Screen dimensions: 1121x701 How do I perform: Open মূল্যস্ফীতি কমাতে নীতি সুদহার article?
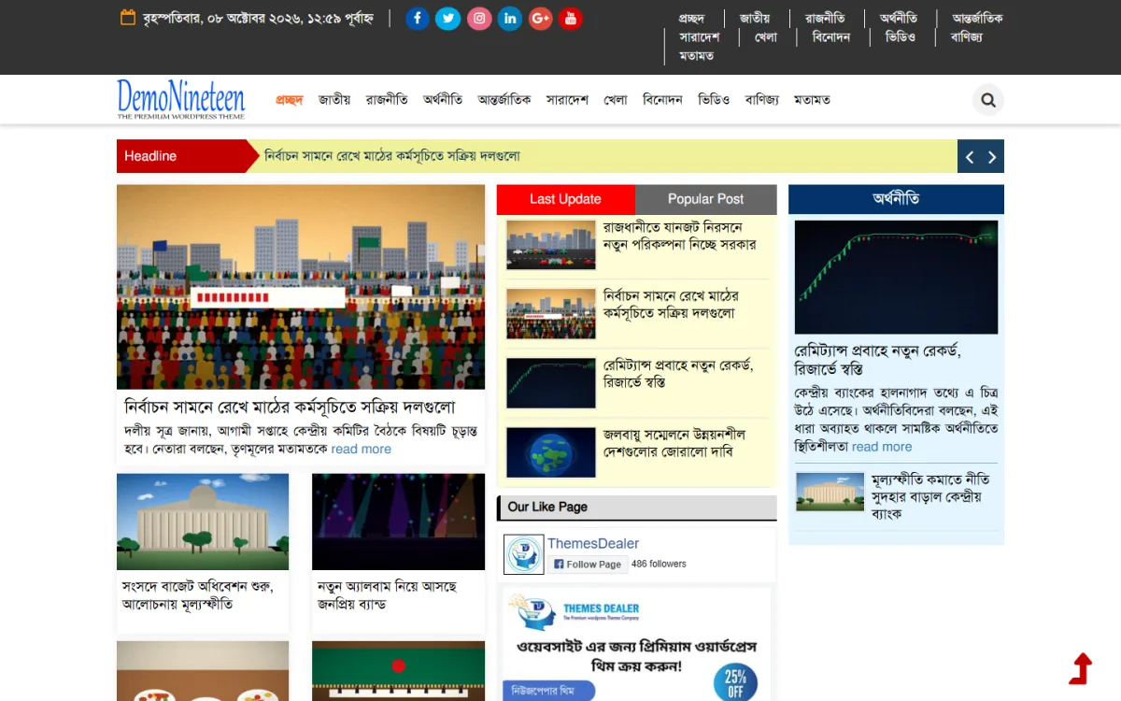(x=931, y=496)
